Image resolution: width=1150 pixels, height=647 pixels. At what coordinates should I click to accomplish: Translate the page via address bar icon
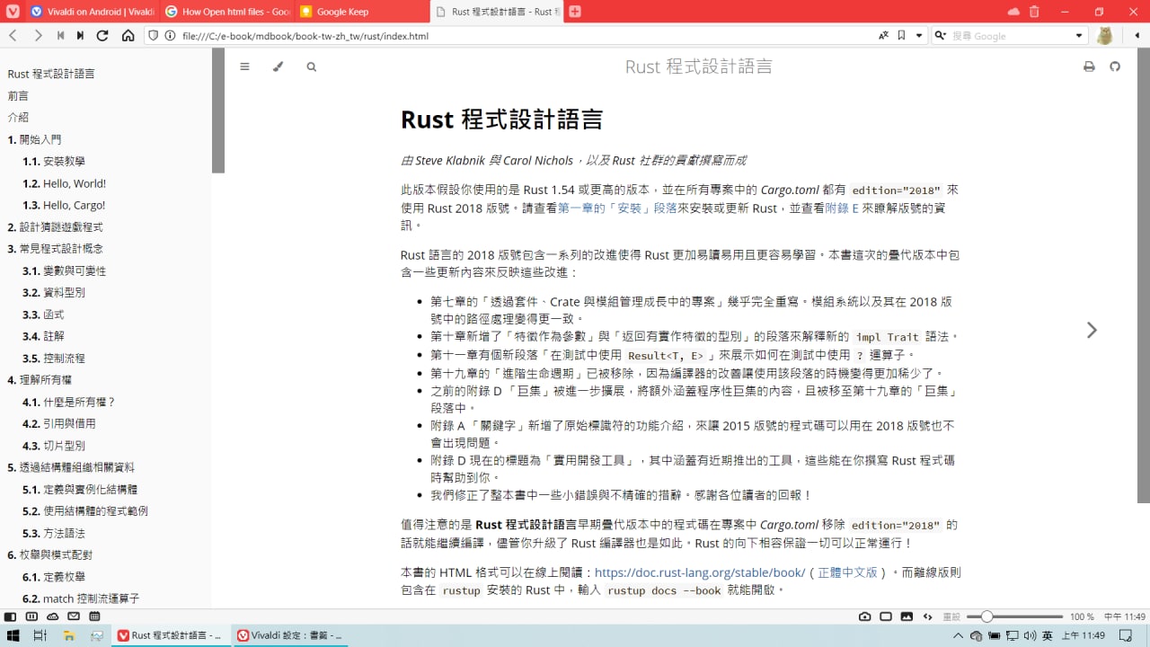(x=884, y=36)
